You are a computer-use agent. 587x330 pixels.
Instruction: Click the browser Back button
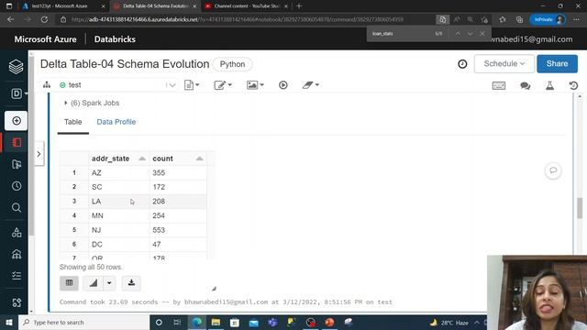click(10, 19)
